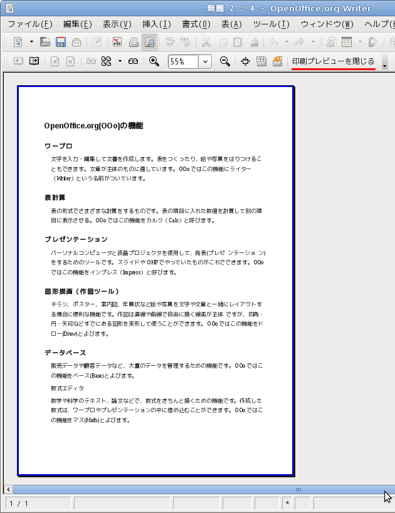The image size is (395, 513).
Task: Click the Cut scissors icon
Action: 206,42
